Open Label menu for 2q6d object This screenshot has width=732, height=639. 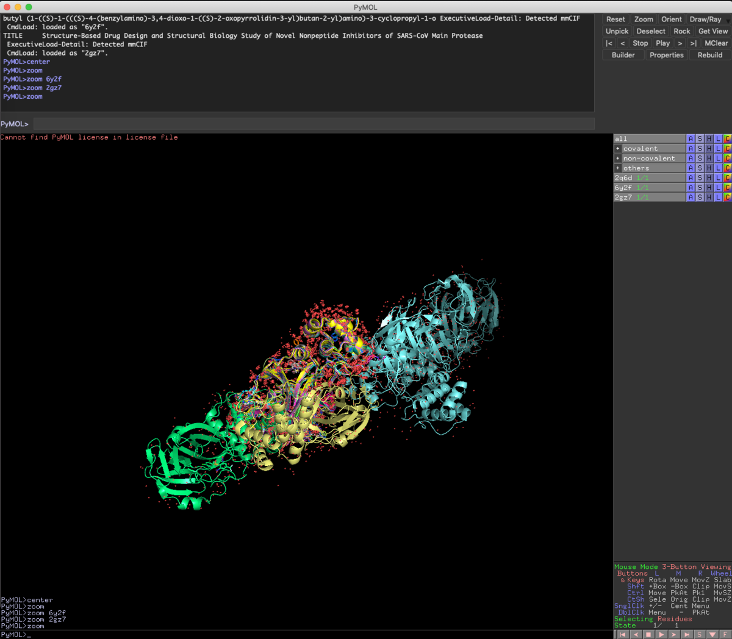tap(718, 178)
